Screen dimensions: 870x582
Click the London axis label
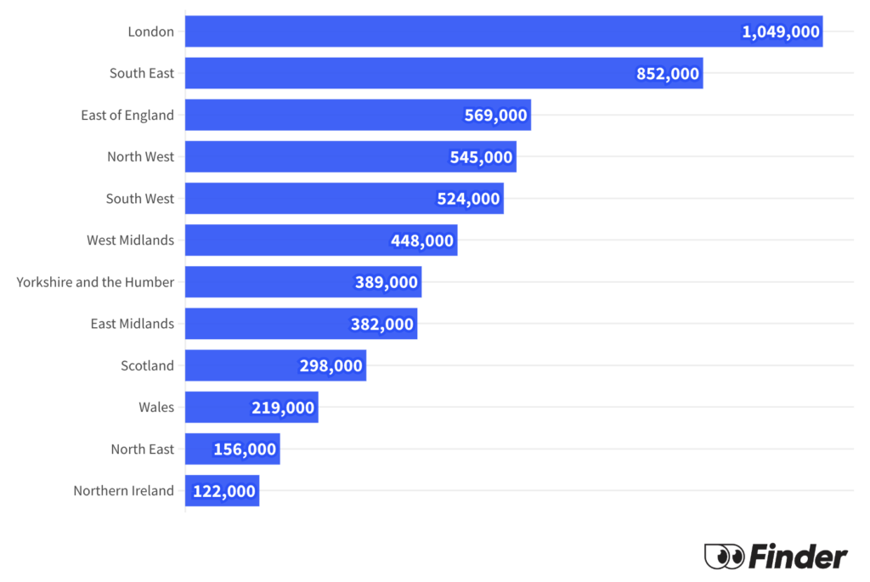(151, 31)
